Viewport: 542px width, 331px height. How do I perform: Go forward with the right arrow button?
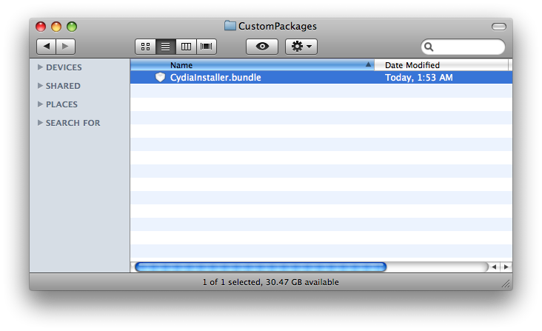click(65, 47)
